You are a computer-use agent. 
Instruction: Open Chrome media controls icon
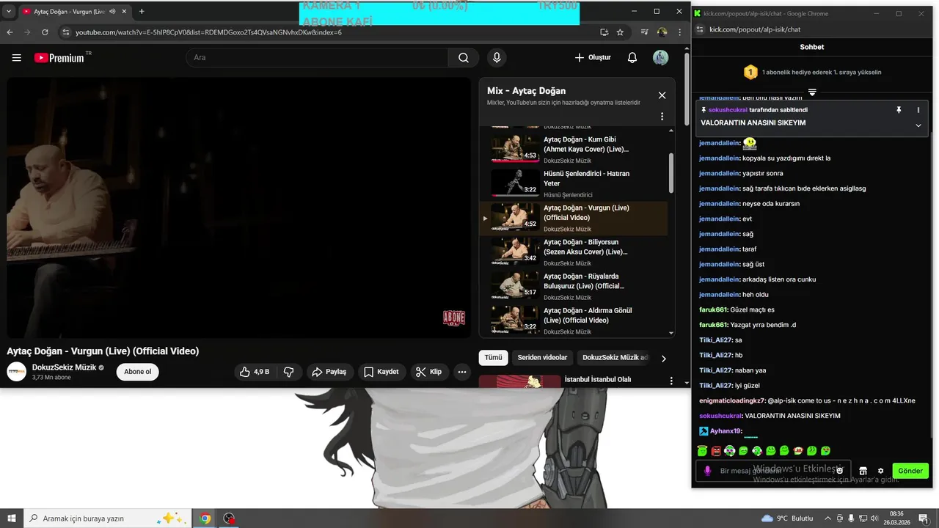[x=644, y=32]
